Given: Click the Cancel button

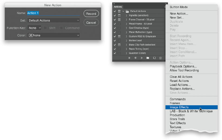Looking at the screenshot, I should tap(91, 23).
